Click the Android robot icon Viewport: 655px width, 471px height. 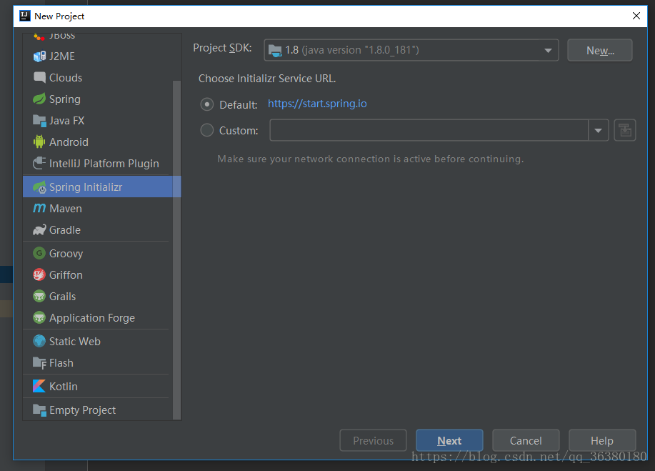coord(39,142)
